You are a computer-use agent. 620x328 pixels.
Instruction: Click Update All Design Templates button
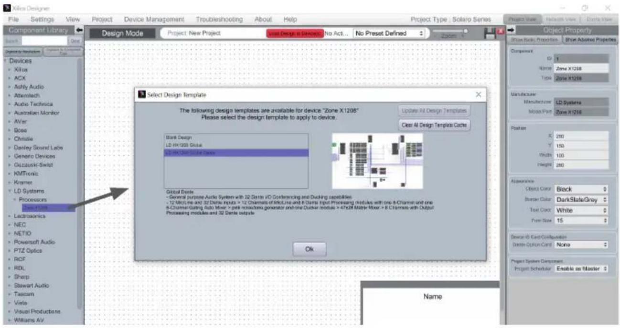[x=434, y=111]
